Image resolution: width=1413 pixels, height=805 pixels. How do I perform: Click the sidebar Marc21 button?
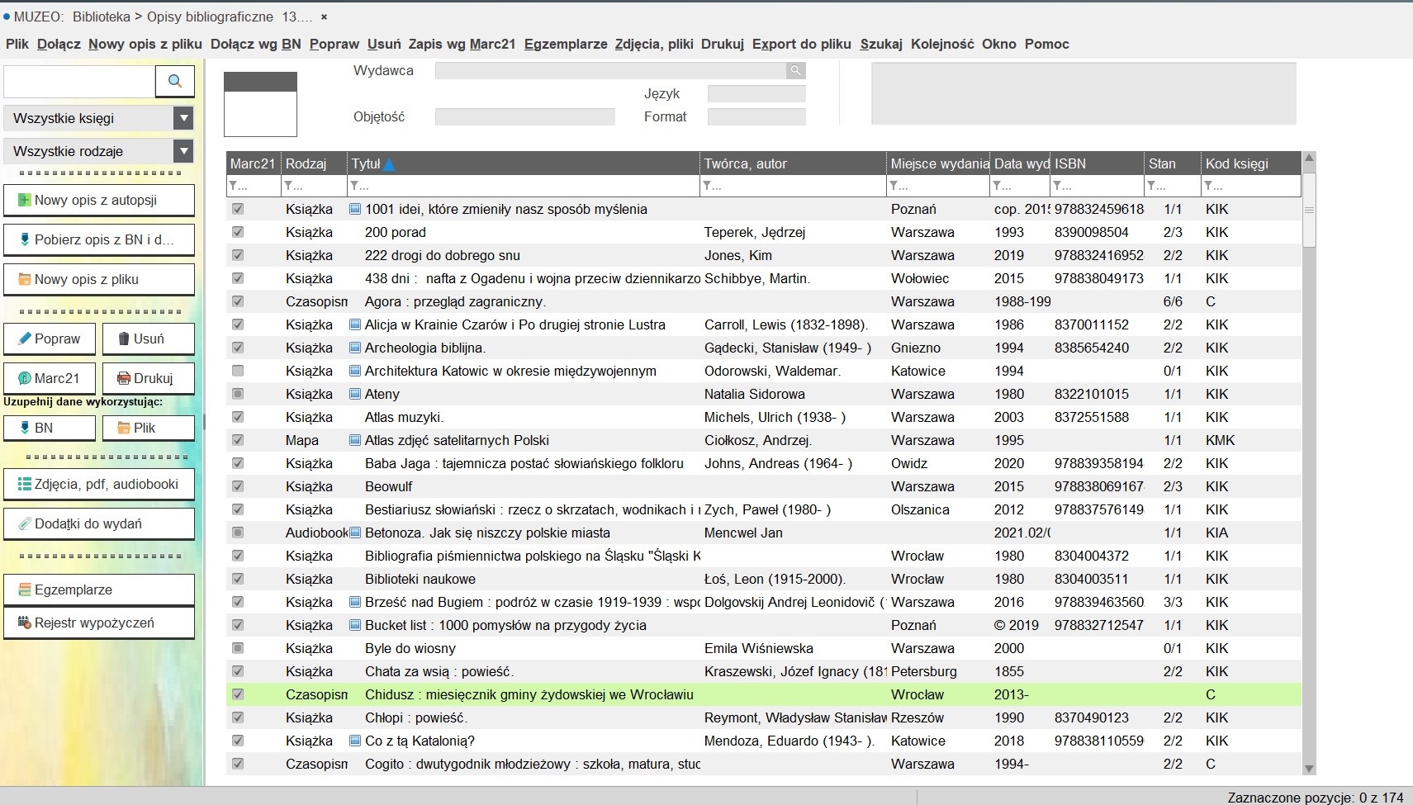pos(50,379)
